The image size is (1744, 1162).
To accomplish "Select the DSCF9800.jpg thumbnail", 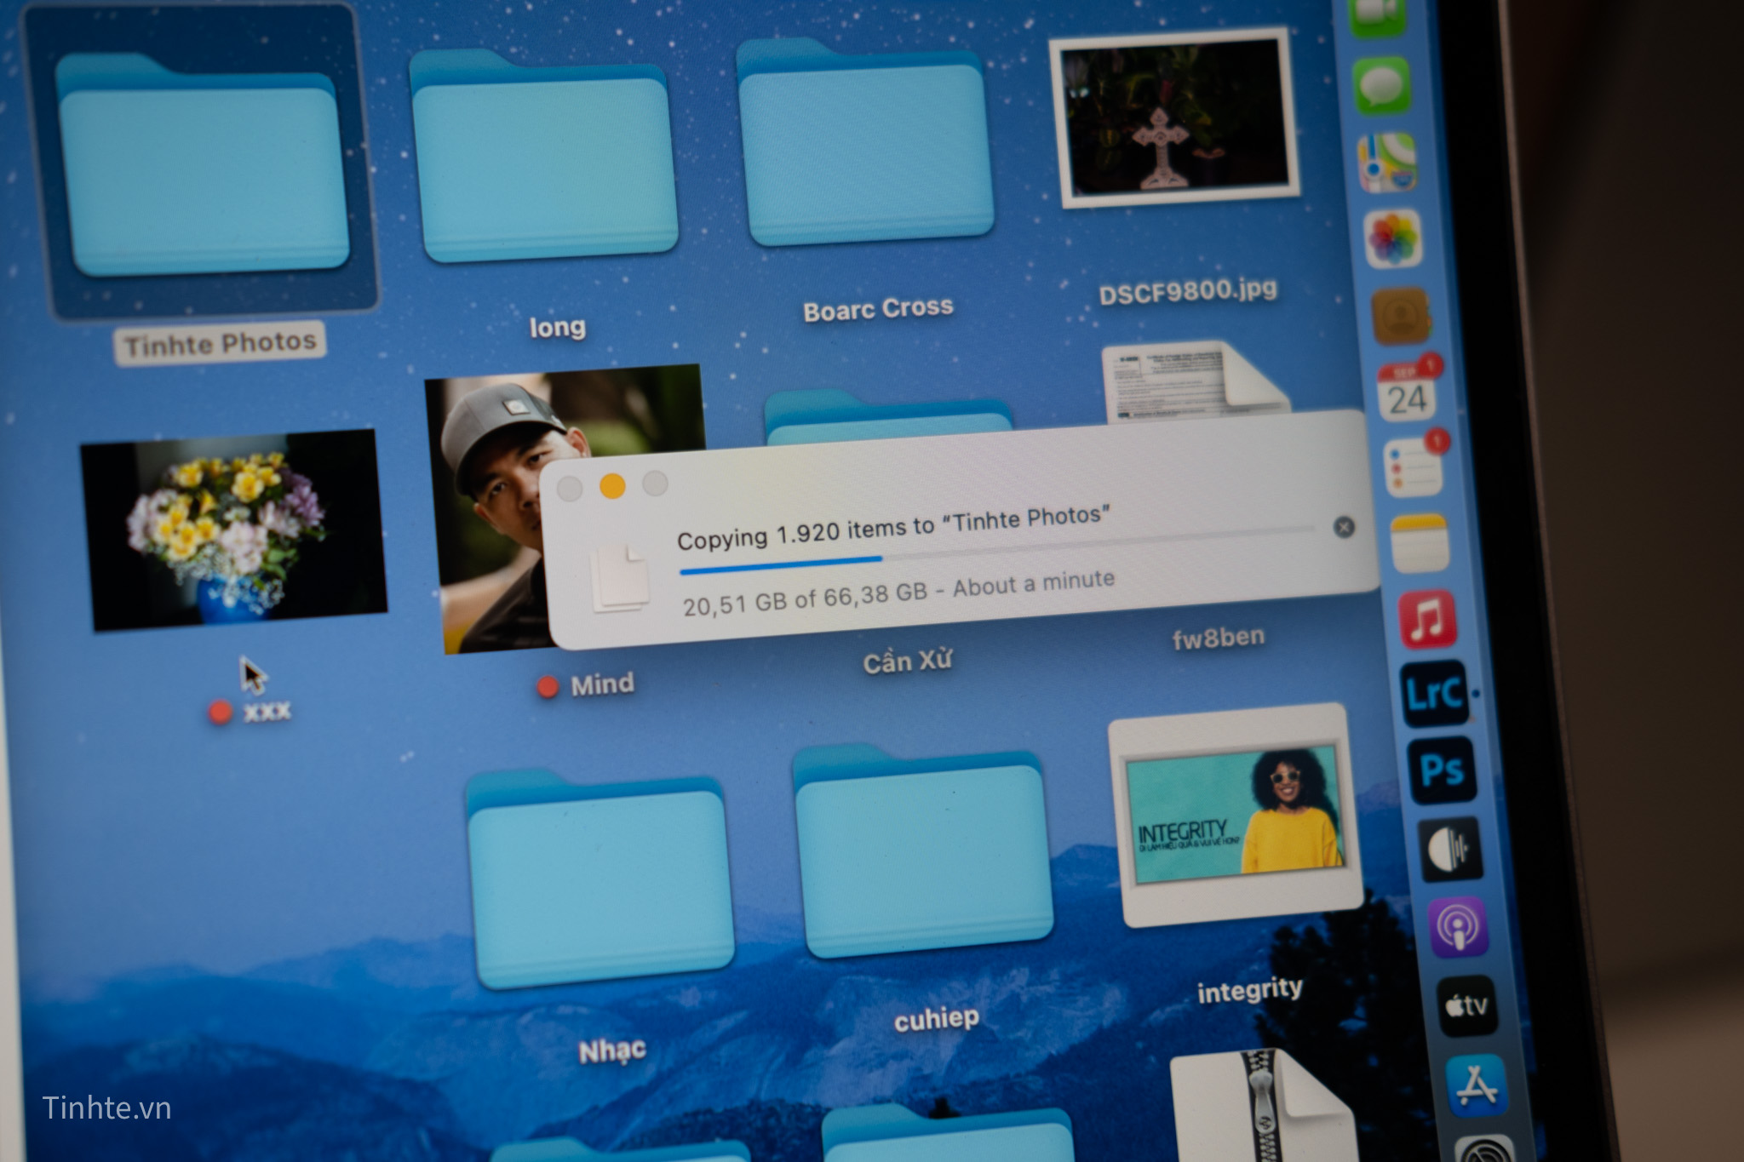I will (x=1174, y=119).
